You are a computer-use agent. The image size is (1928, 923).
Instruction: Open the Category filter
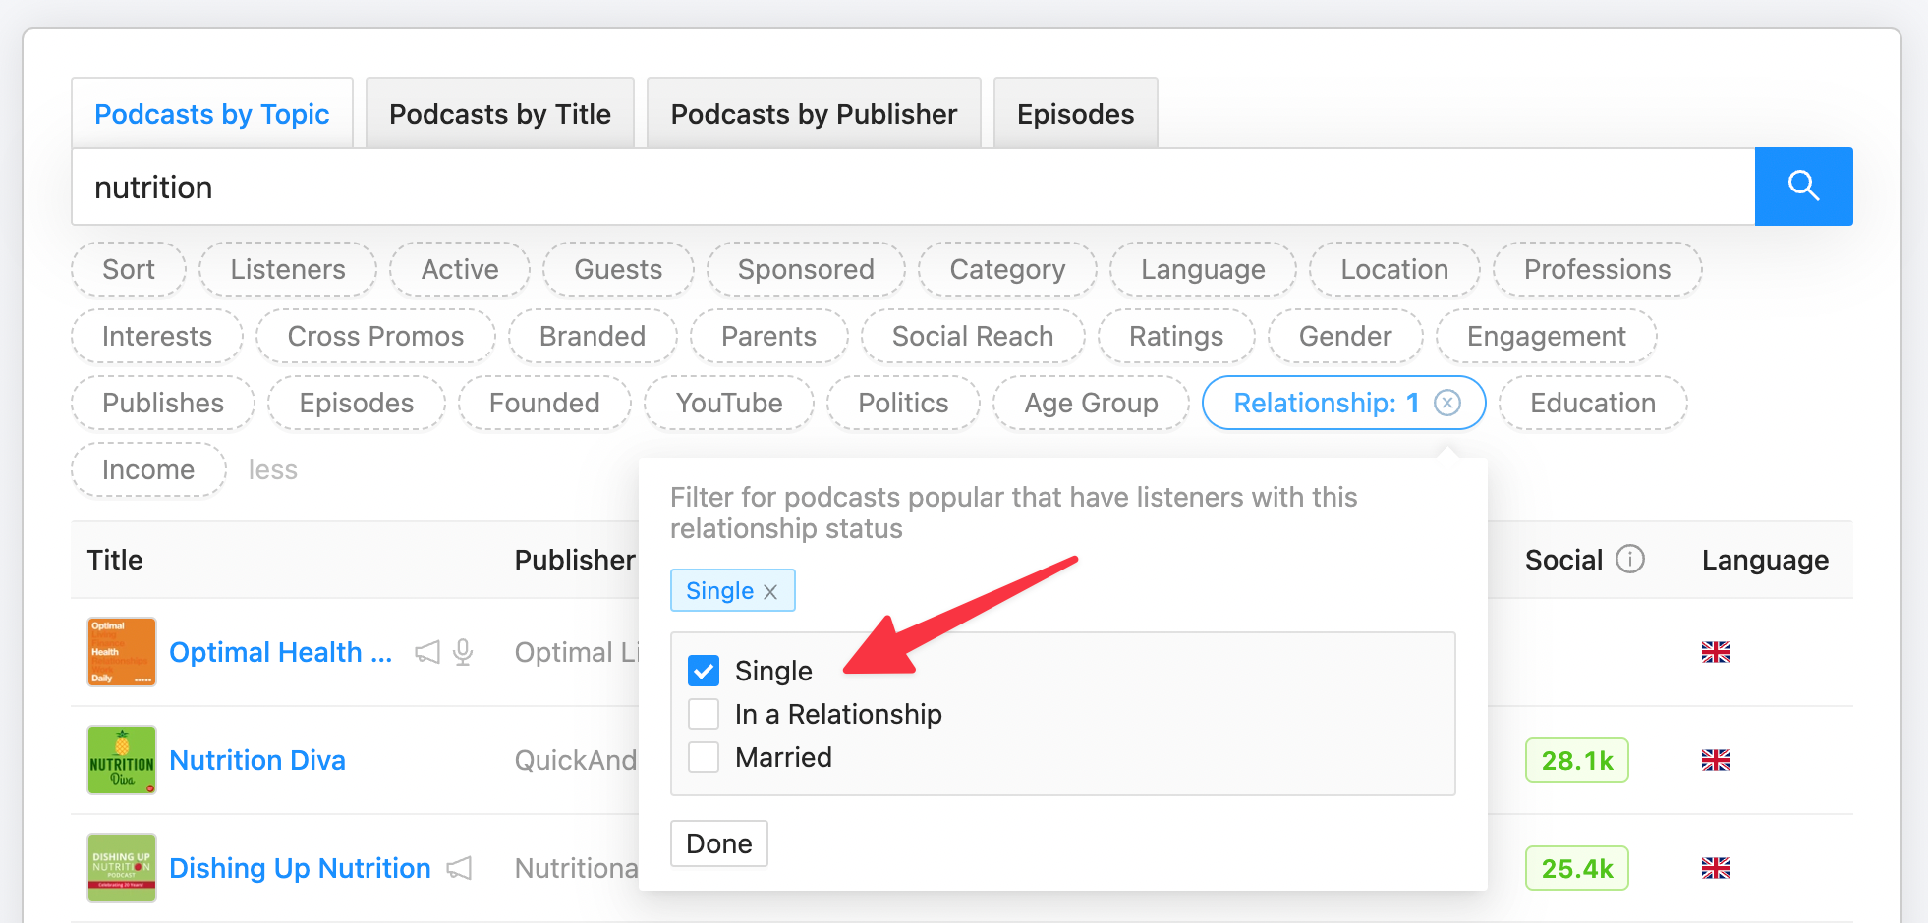point(1007,269)
